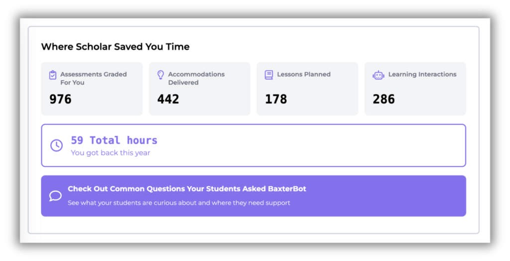Select the "Accommodations Delivered" label

tap(196, 78)
